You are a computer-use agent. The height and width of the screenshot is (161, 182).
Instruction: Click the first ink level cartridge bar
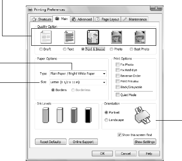tap(46, 115)
